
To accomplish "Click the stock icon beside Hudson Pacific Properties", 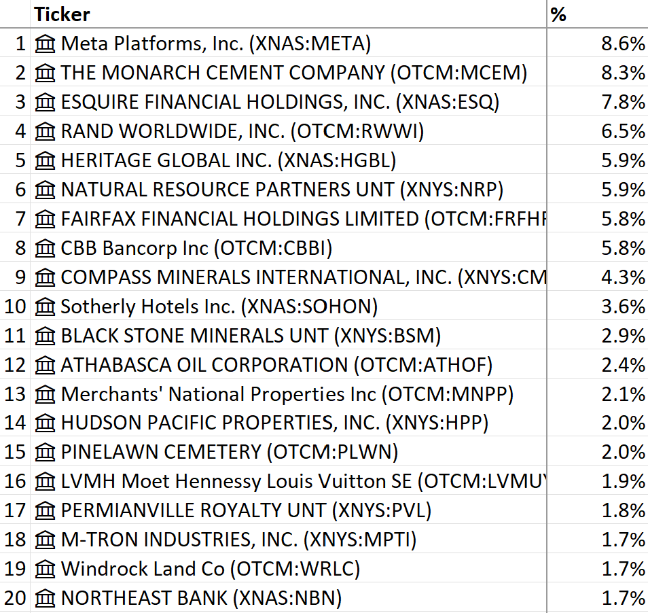I will coord(45,423).
